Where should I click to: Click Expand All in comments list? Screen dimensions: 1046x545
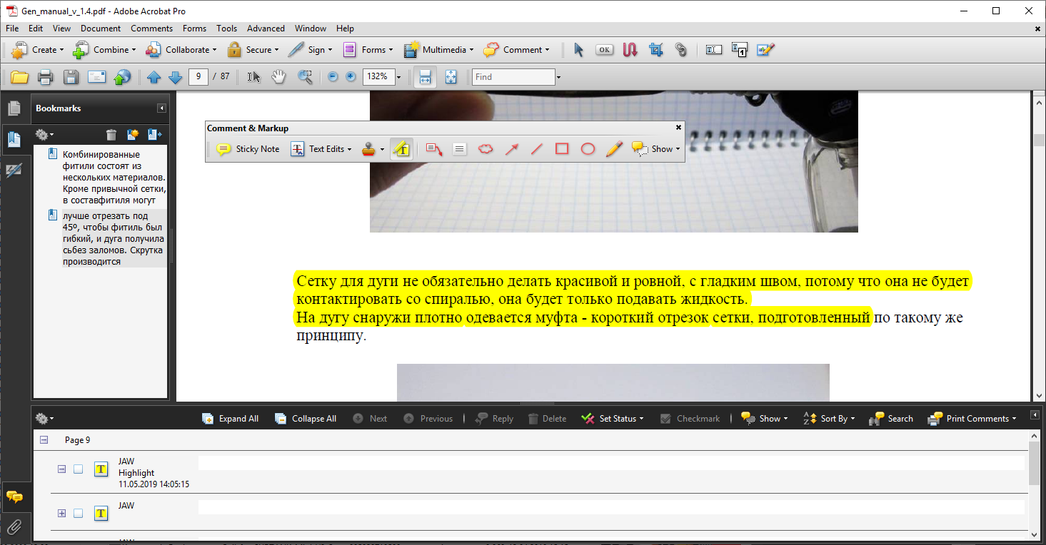pos(231,419)
